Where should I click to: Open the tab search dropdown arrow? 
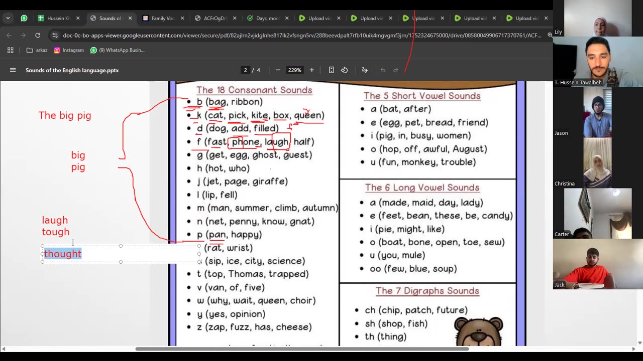[x=8, y=18]
